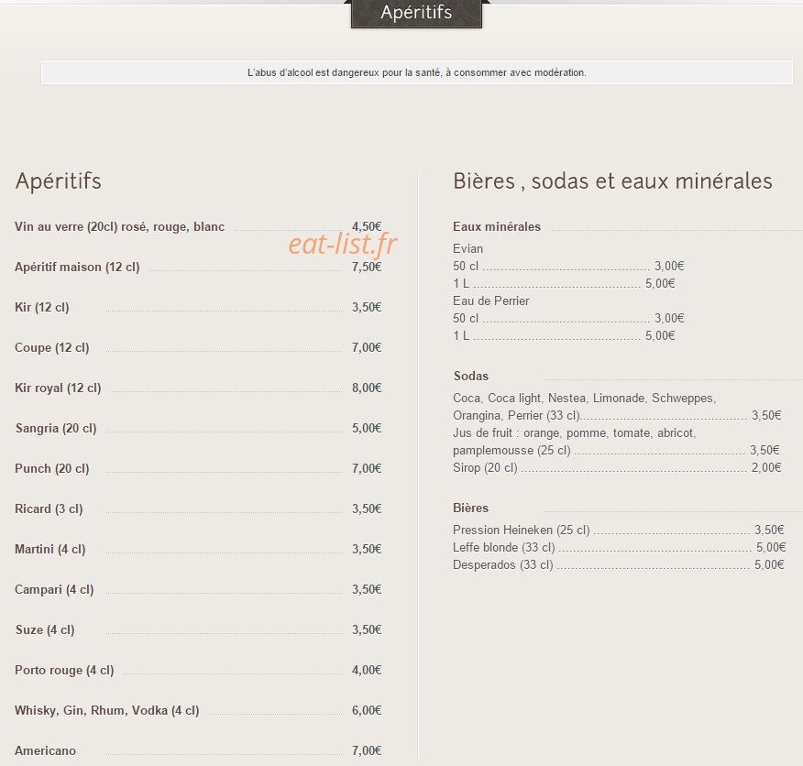Image resolution: width=803 pixels, height=766 pixels.
Task: Select the 'Kir (12 cl)' row
Action: (x=198, y=307)
